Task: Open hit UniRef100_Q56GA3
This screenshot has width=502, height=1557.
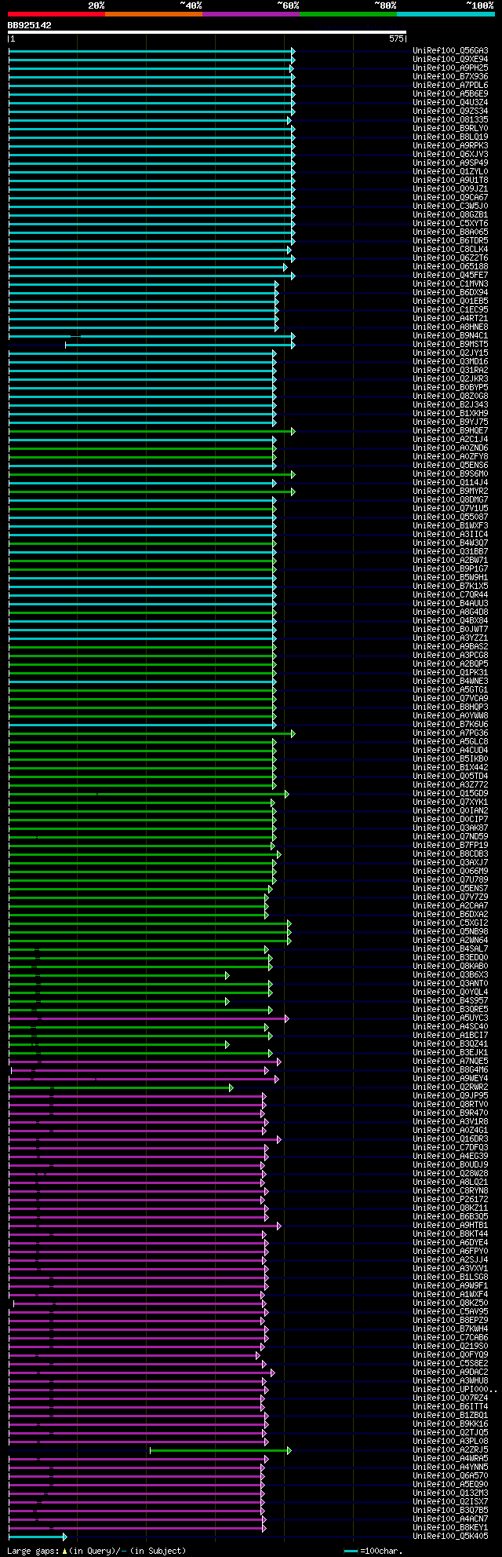Action: [x=450, y=50]
